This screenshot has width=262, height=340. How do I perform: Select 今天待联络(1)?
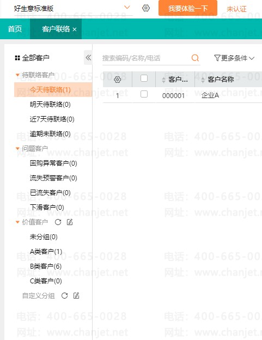point(53,89)
